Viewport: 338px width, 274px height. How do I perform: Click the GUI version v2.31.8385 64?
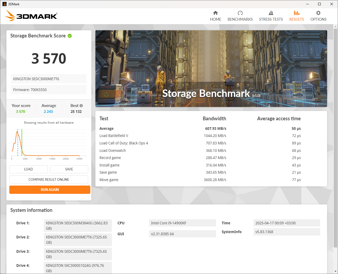[x=183, y=234]
